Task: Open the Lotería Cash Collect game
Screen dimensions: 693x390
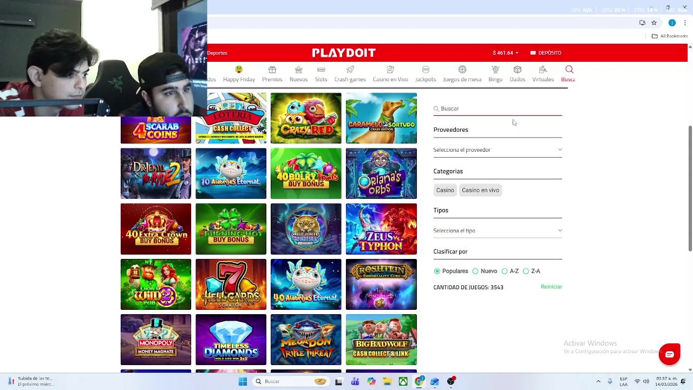Action: click(x=231, y=118)
